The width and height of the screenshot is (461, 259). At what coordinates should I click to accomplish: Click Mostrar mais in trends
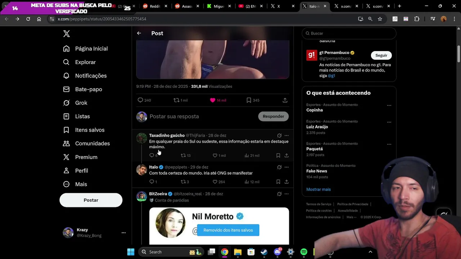click(318, 190)
